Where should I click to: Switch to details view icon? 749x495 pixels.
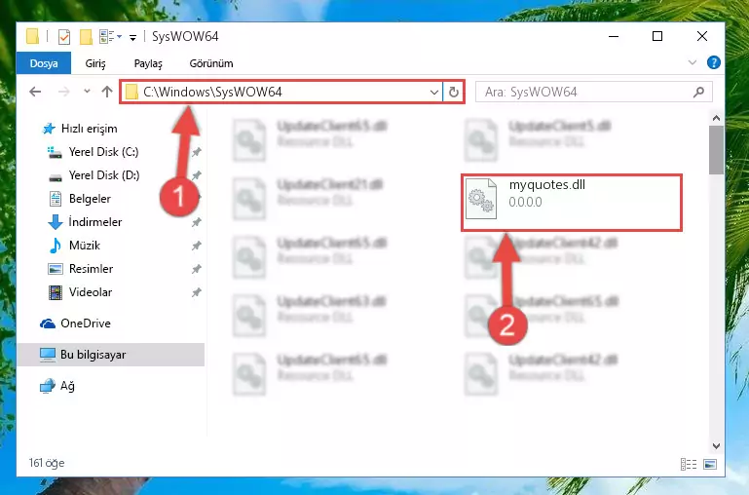tap(689, 464)
